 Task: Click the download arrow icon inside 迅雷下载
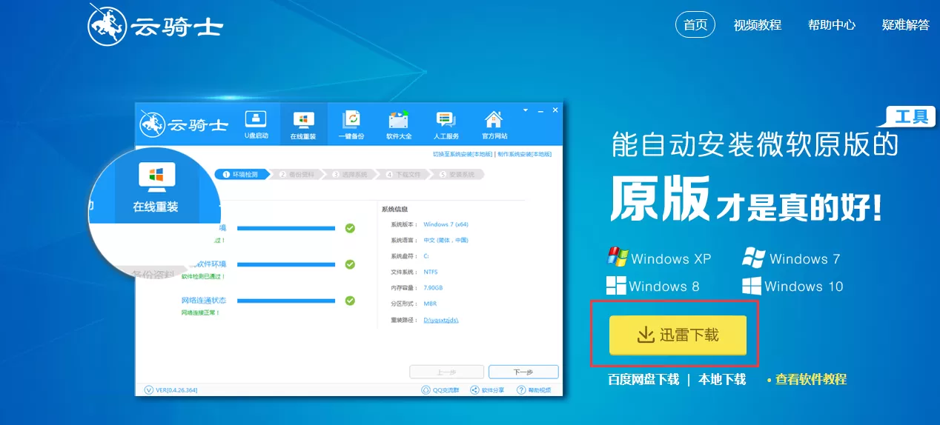[646, 335]
